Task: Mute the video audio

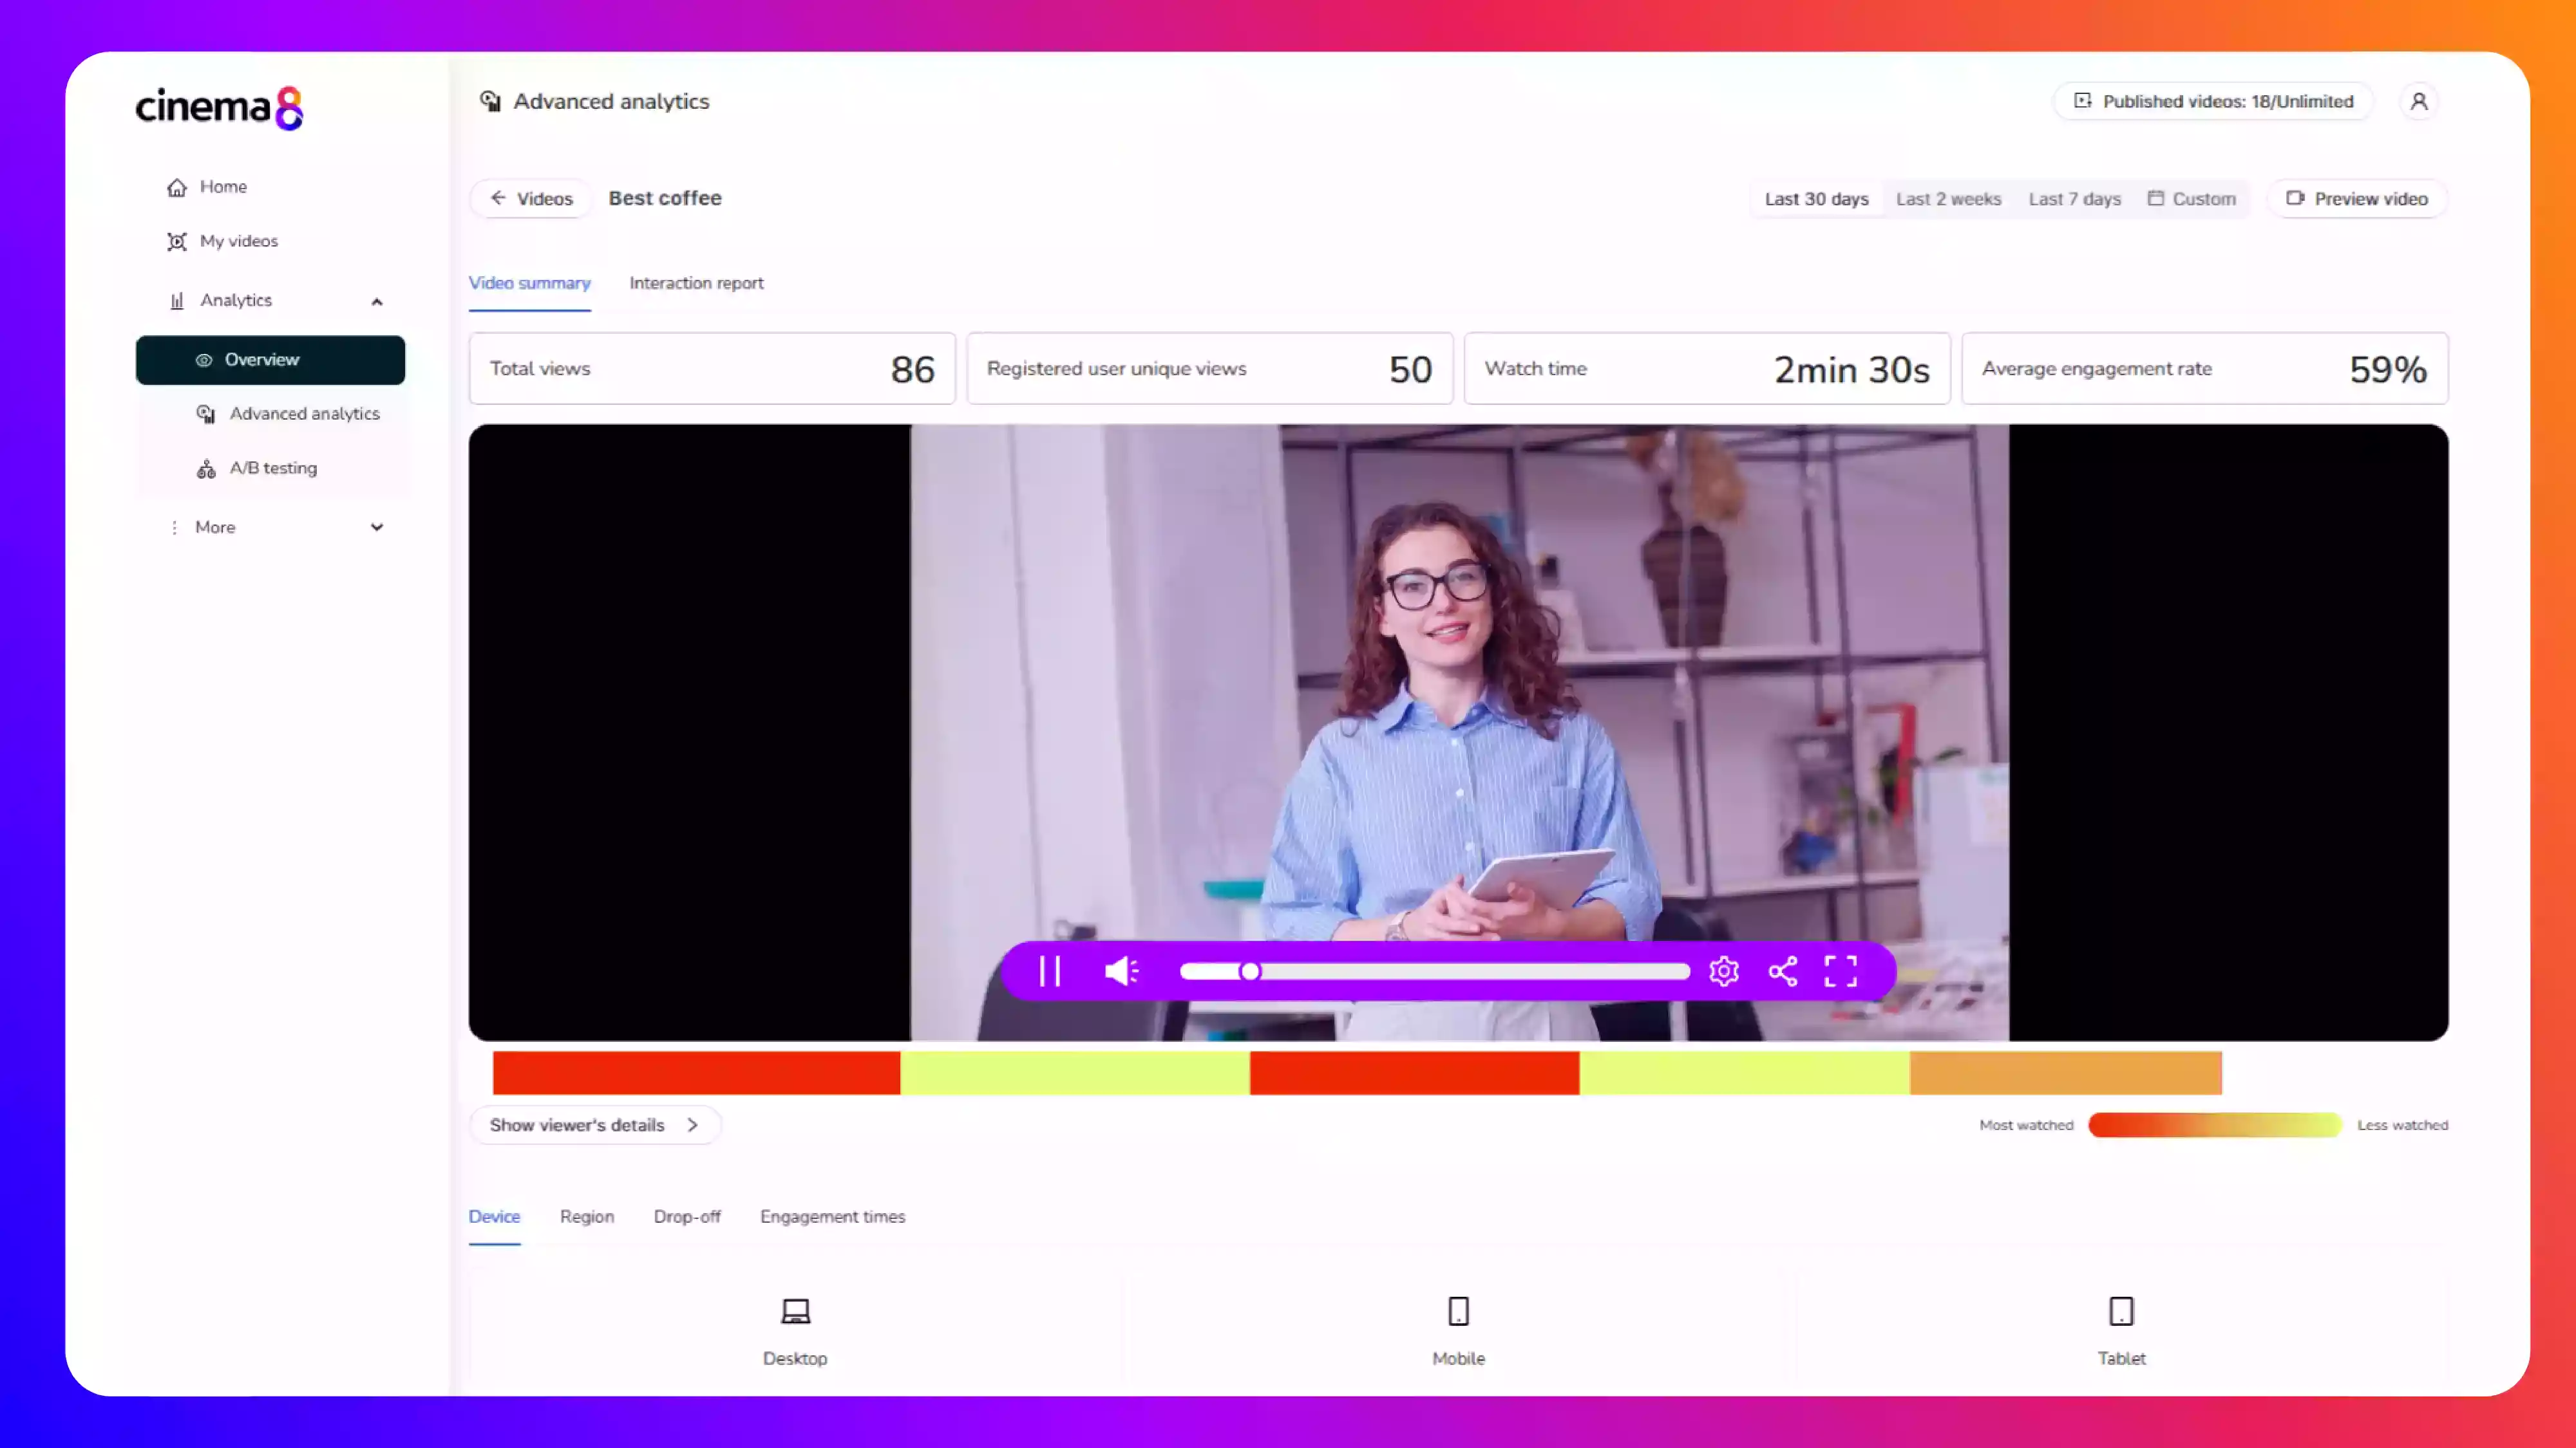Action: 1121,970
